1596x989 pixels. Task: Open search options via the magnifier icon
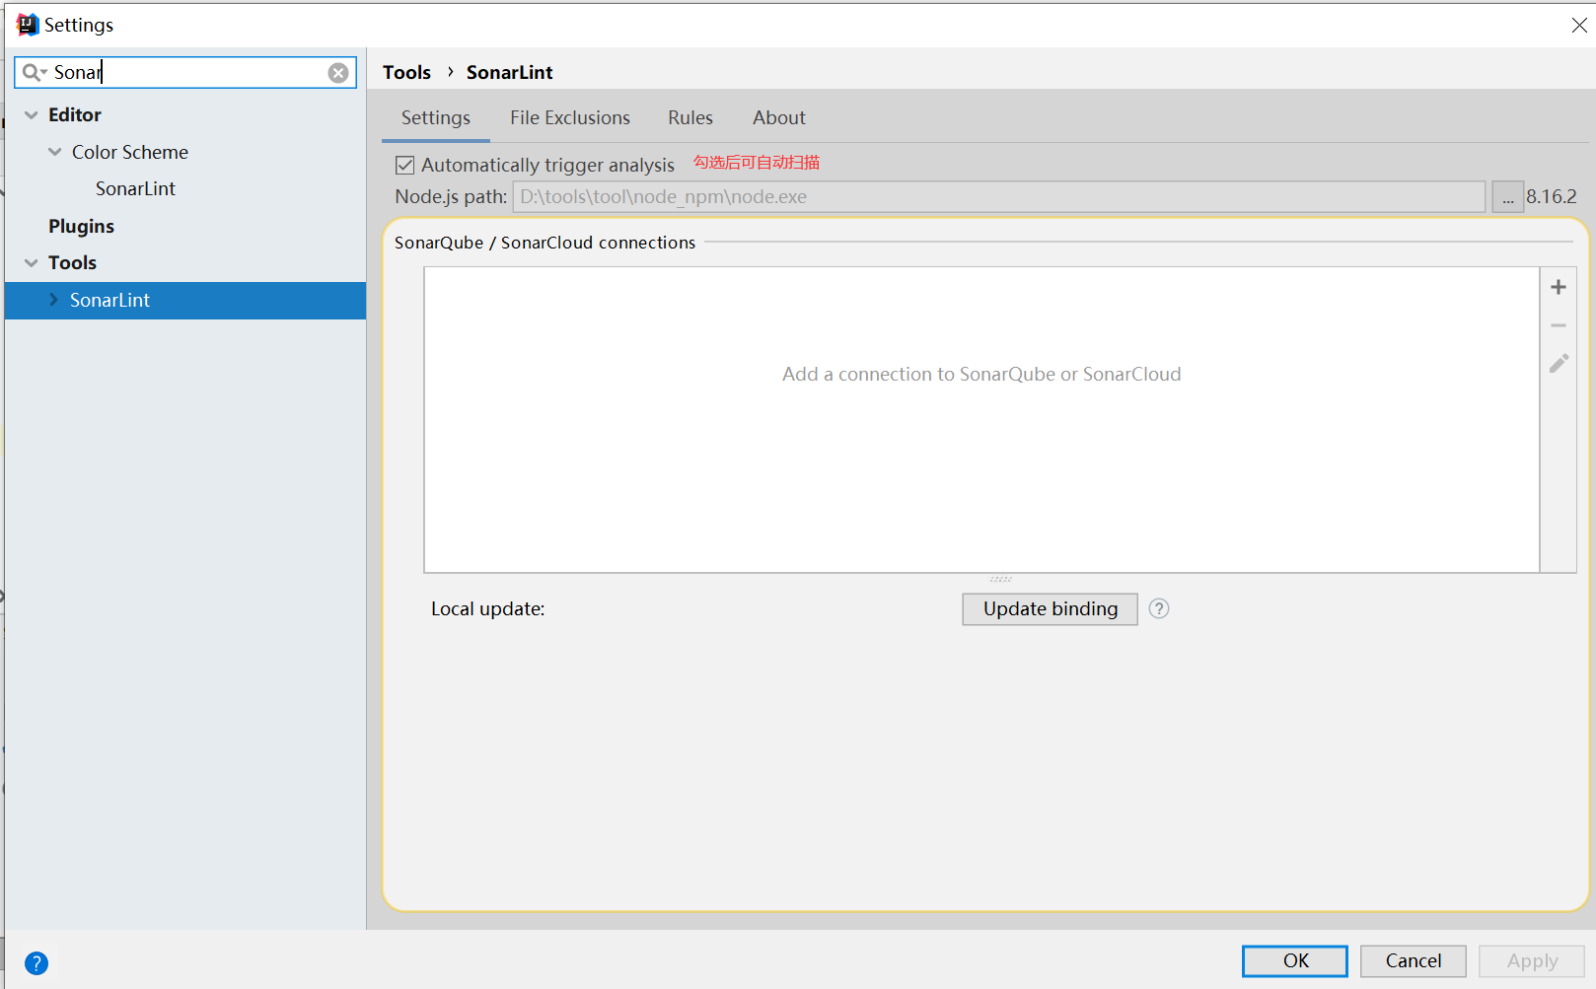(x=34, y=72)
